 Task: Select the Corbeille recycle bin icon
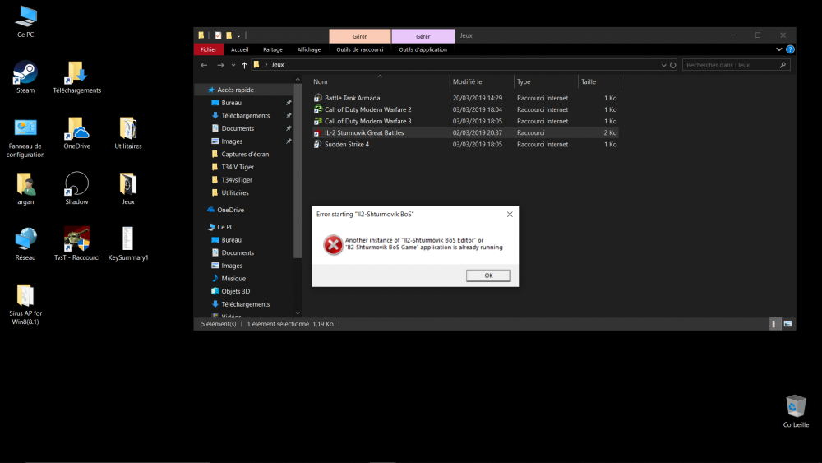(796, 412)
